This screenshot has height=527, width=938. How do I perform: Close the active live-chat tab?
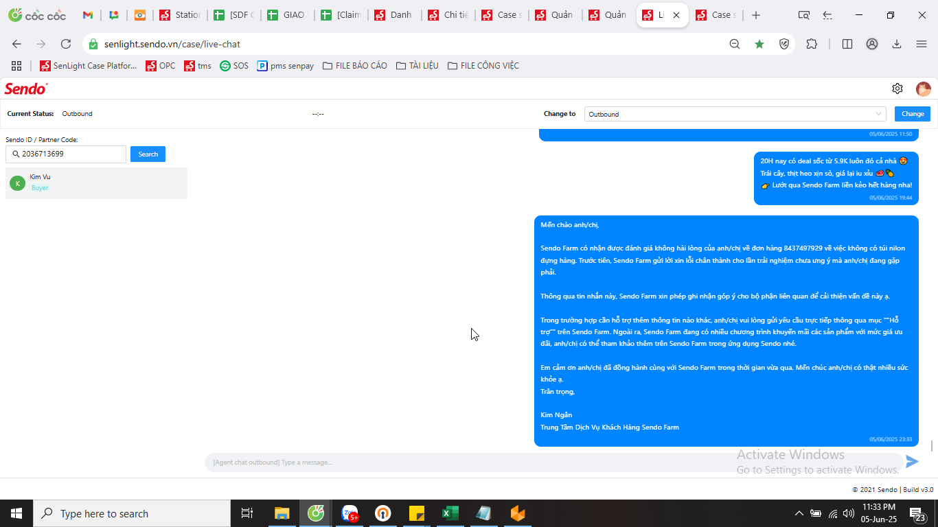tap(676, 15)
